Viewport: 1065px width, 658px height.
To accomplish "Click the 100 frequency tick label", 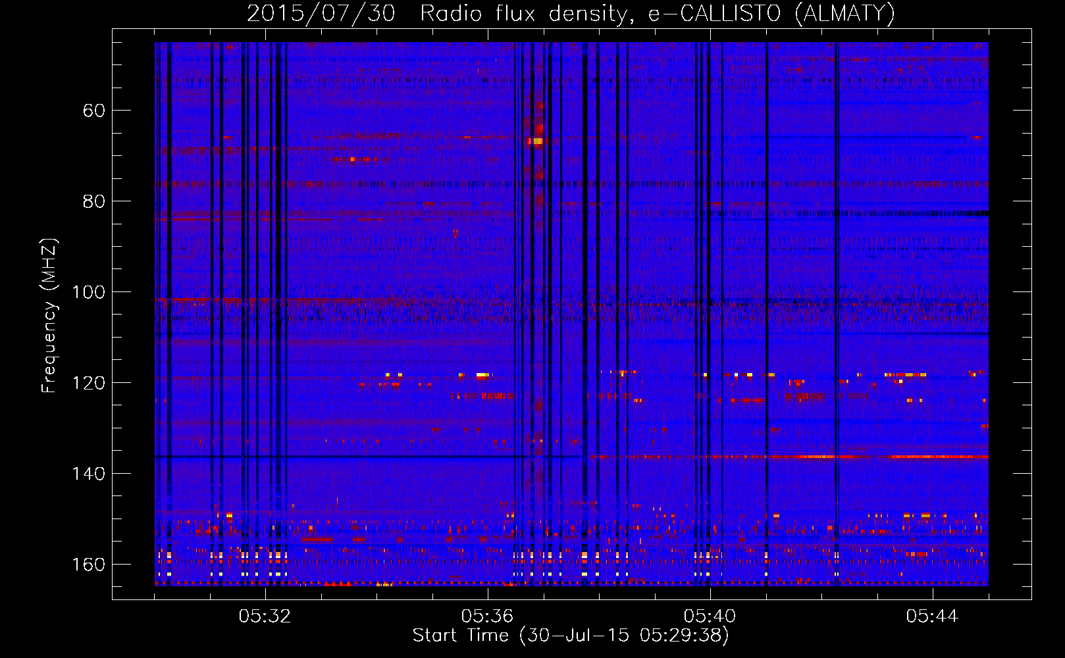I will point(88,292).
